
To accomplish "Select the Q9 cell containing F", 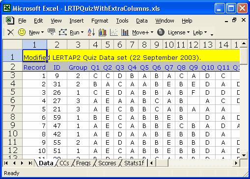I will (x=194, y=92).
